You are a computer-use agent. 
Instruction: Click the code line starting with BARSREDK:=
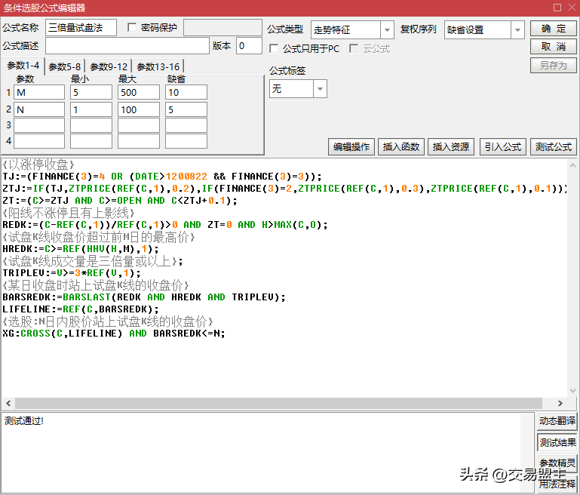click(144, 297)
